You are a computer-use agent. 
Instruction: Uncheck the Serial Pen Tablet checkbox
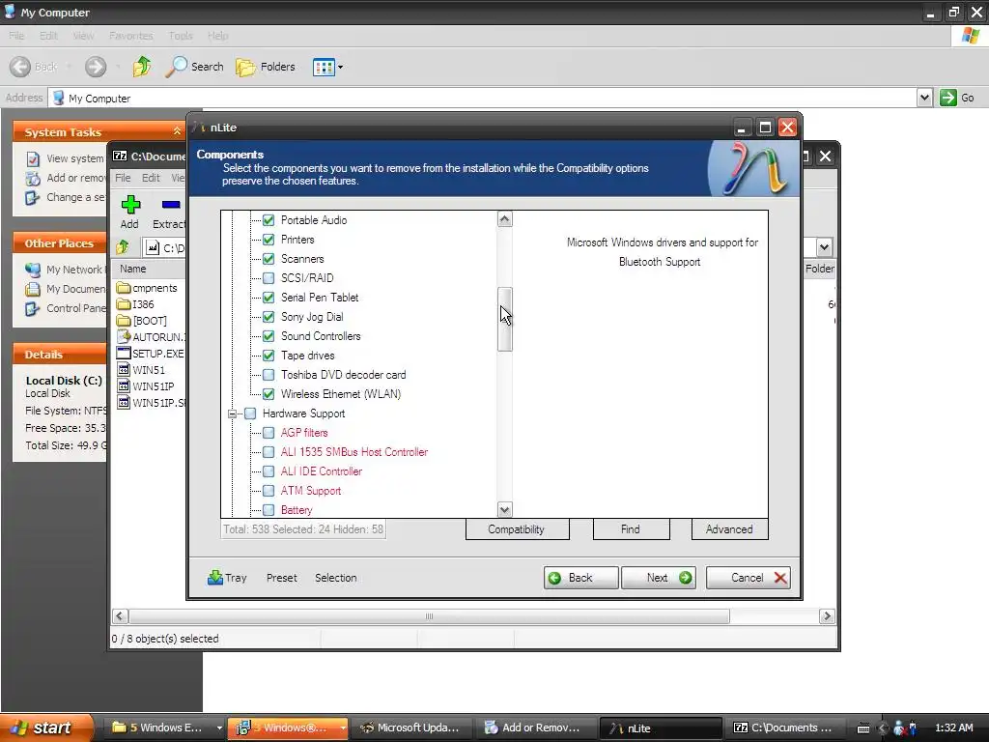tap(268, 298)
